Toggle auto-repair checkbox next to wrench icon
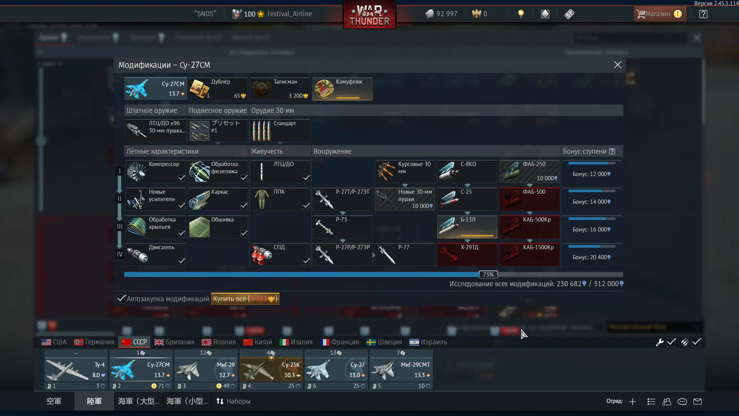The width and height of the screenshot is (739, 416). point(671,342)
